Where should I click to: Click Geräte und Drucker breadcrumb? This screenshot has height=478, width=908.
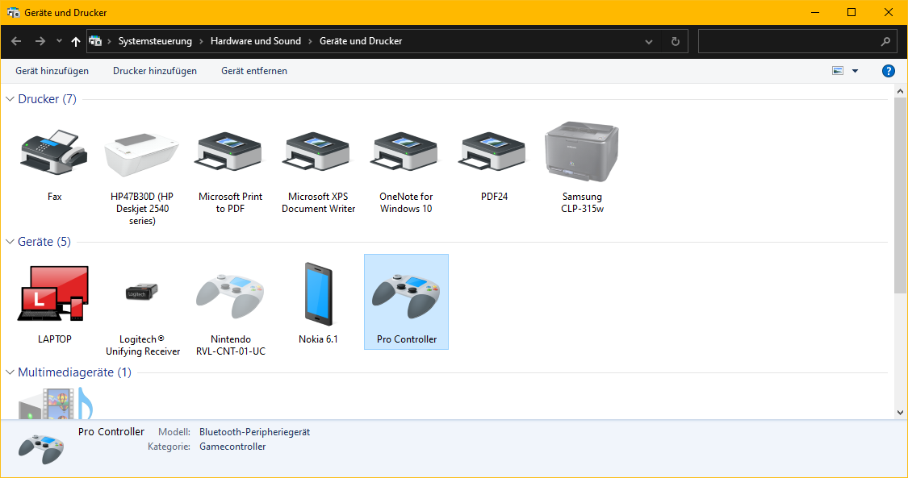coord(361,41)
